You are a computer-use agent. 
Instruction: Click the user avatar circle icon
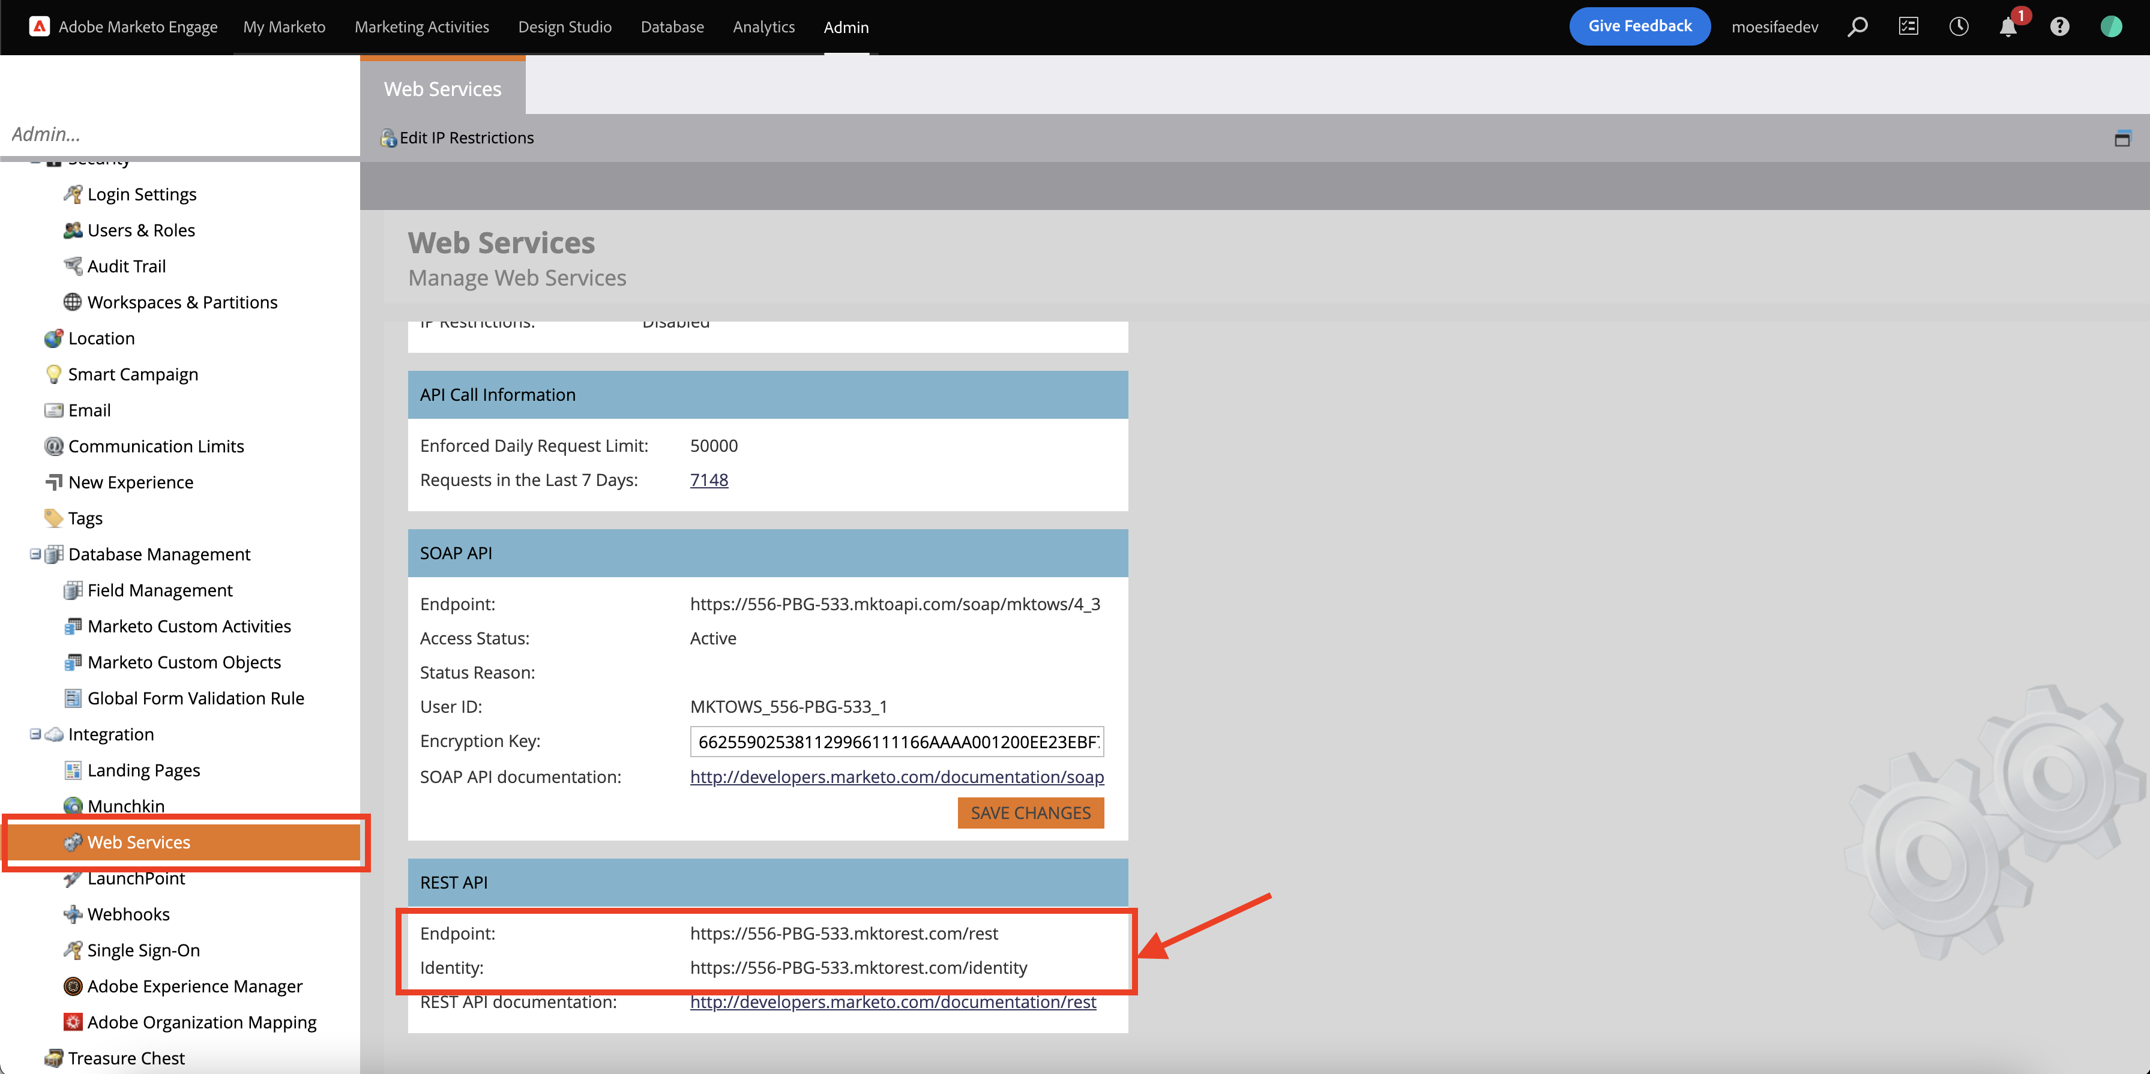tap(2111, 27)
